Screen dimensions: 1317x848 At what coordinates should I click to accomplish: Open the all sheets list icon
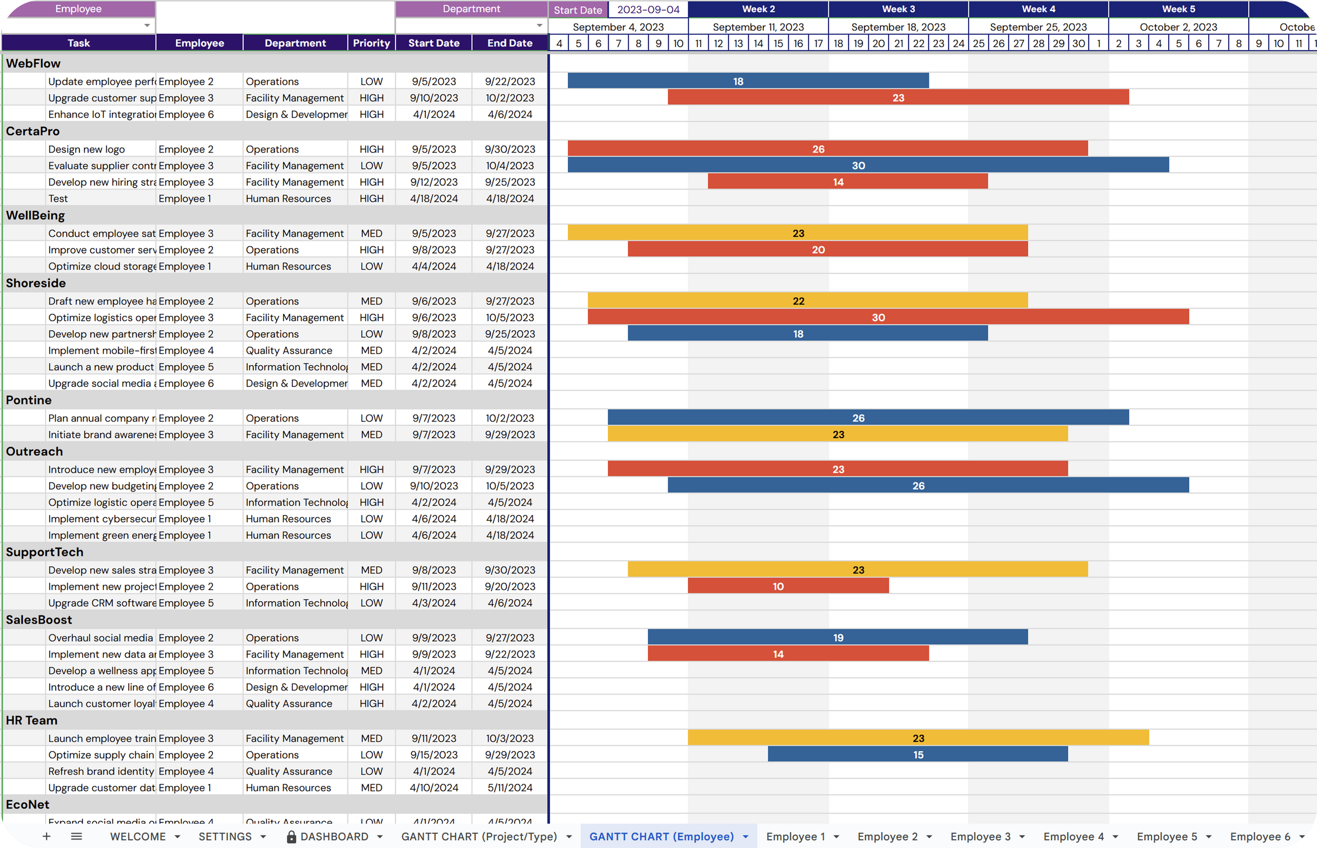pos(76,836)
